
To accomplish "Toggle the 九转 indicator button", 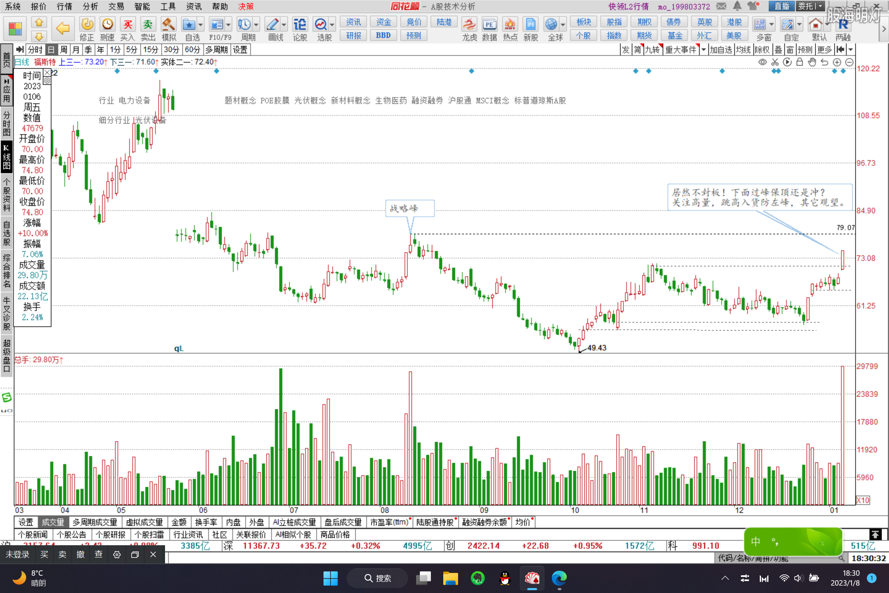I will [653, 50].
